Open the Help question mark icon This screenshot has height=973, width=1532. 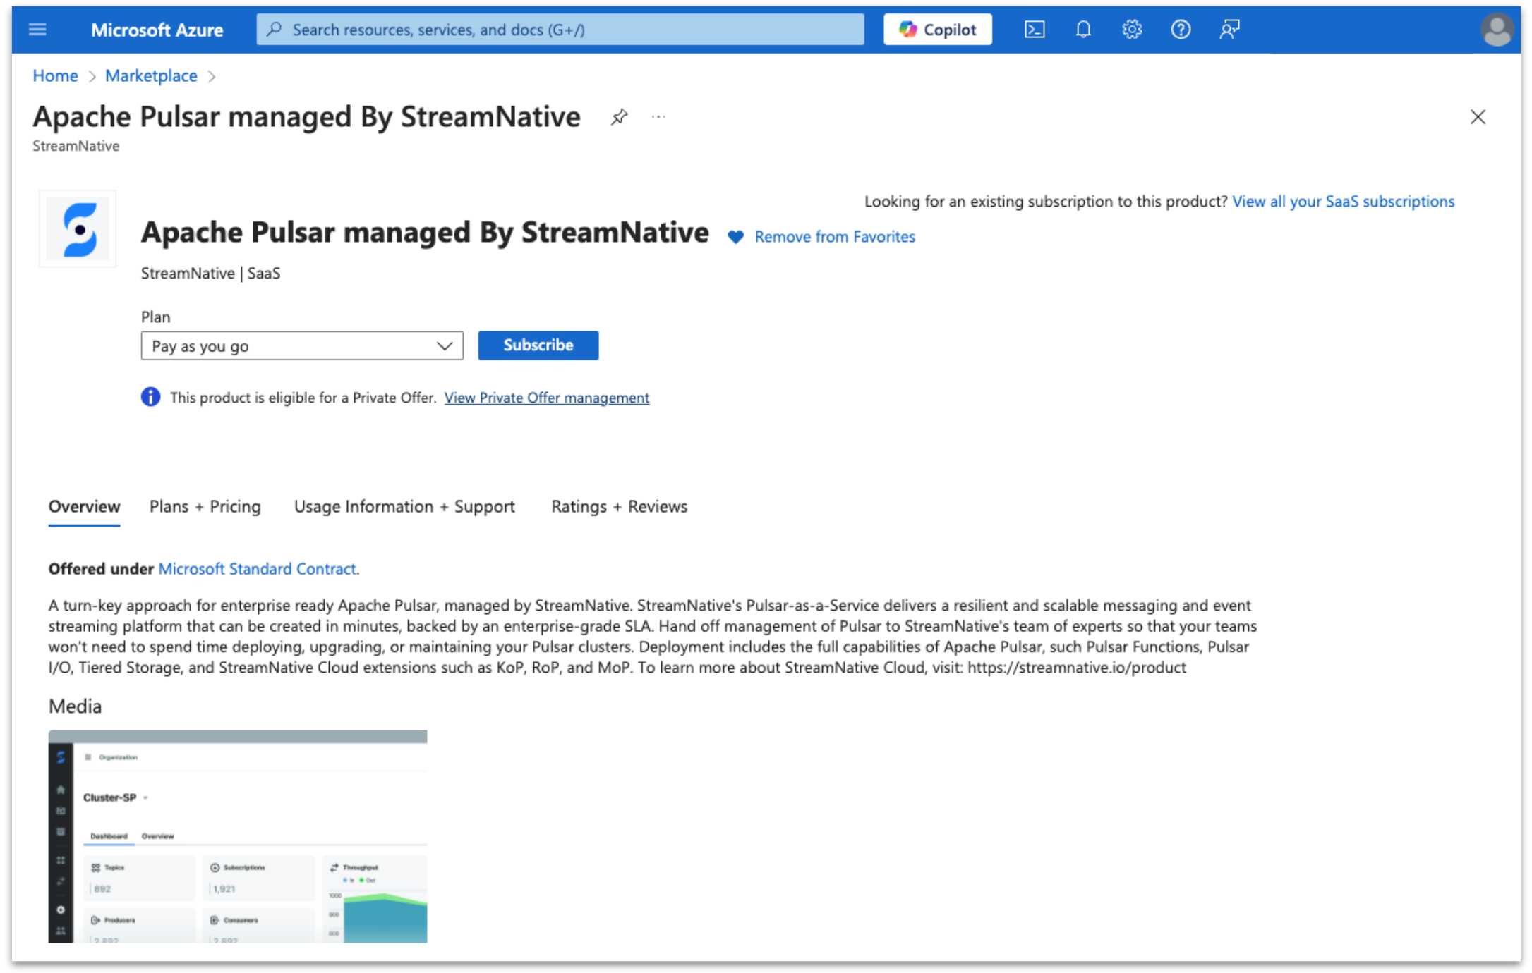click(x=1180, y=30)
